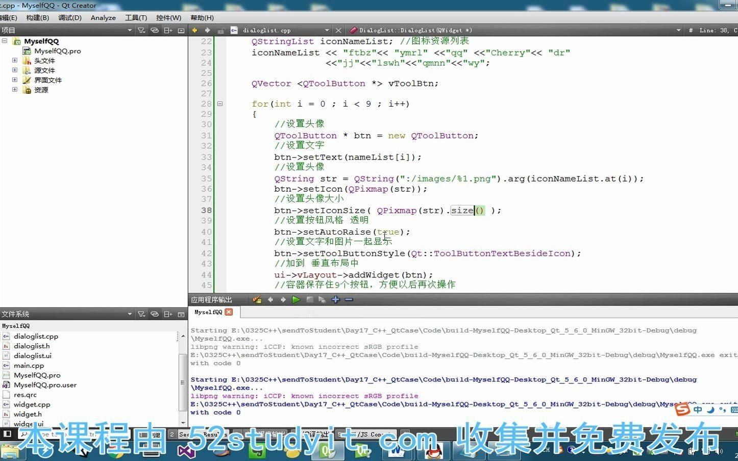Screen dimensions: 738x461
Task: Expand the 源文件 sources folder
Action: tap(15, 70)
